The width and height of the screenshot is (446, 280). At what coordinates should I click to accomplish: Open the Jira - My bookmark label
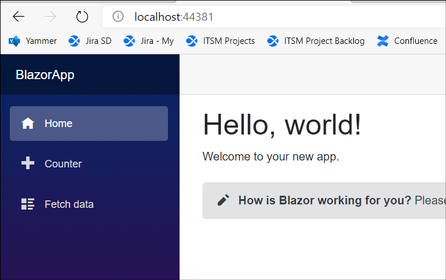[157, 41]
